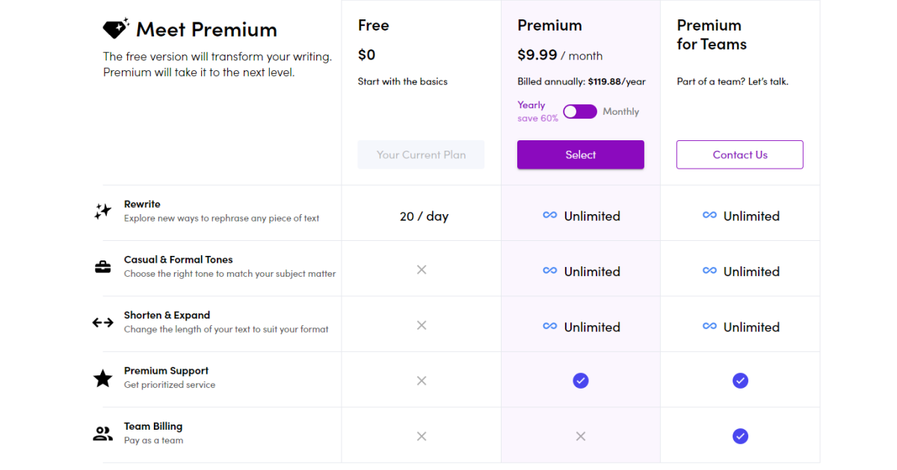Viewport: 897px width, 470px height.
Task: Click the Contact Us button
Action: click(740, 154)
